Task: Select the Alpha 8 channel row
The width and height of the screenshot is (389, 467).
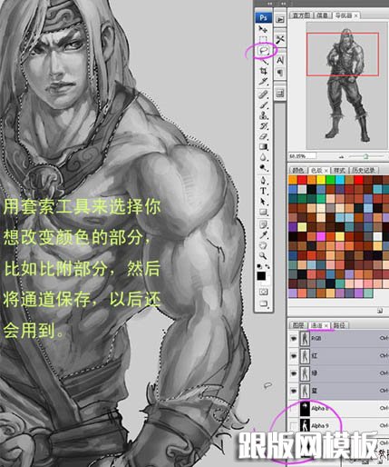Action: [x=338, y=408]
